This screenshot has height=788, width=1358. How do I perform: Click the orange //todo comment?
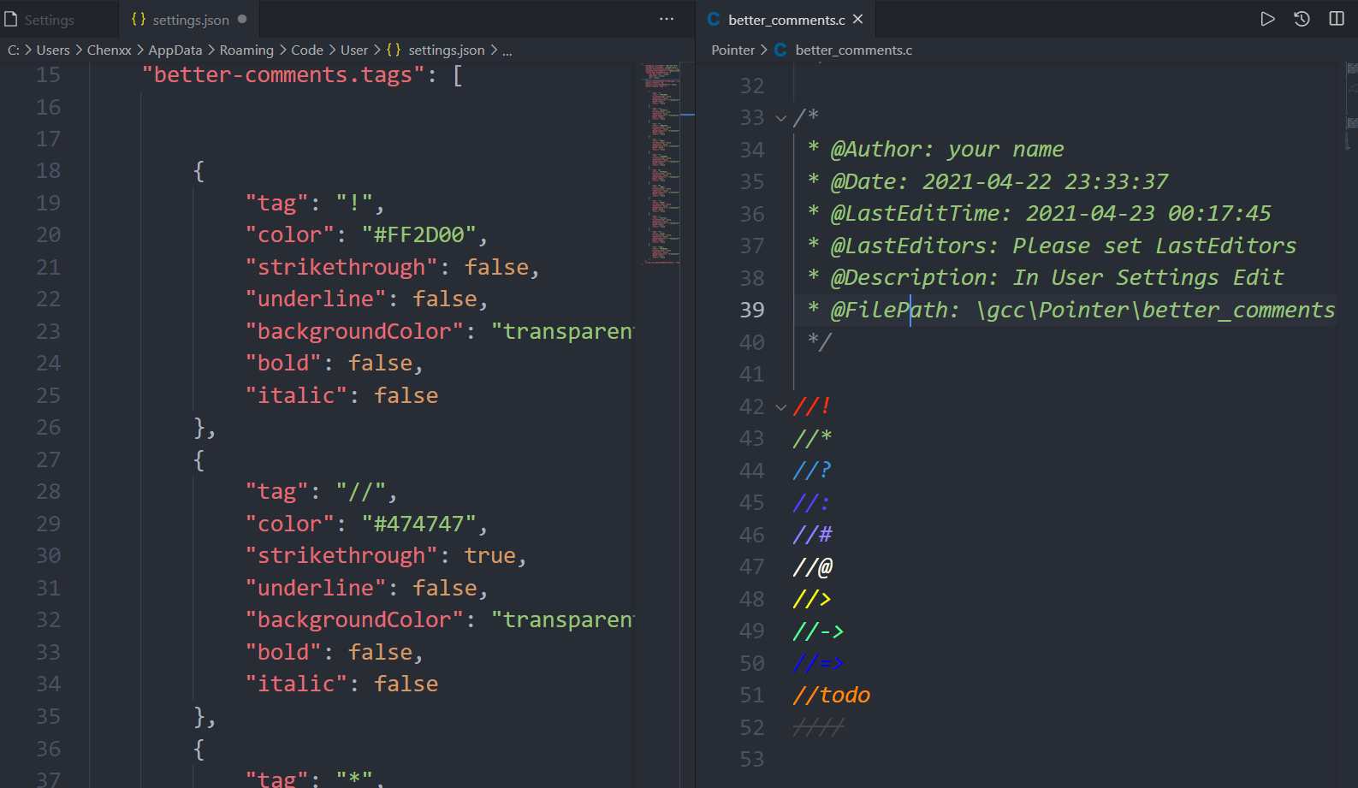tap(832, 695)
